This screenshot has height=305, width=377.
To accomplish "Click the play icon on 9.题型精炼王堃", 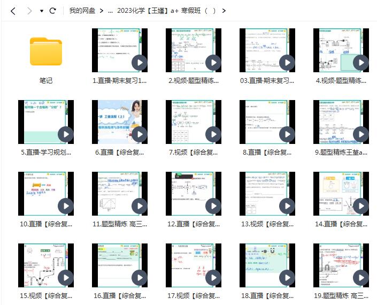I will (x=361, y=134).
